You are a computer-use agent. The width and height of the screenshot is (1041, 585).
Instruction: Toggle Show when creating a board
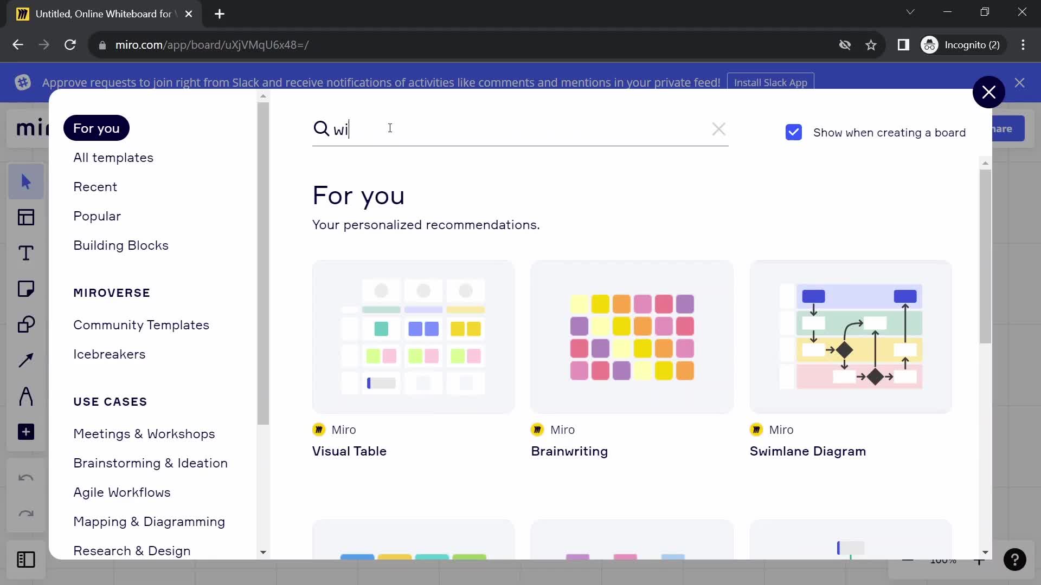click(x=794, y=132)
